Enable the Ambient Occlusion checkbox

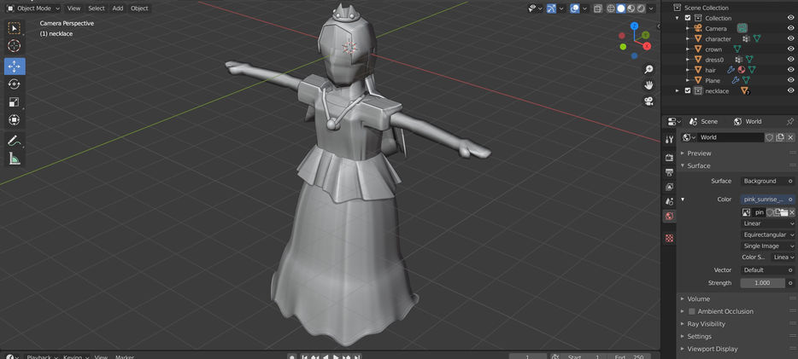692,311
